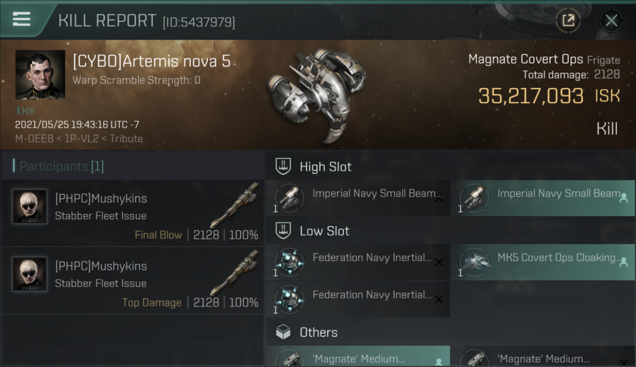Click the share kill report icon
This screenshot has width=636, height=367.
tap(568, 21)
